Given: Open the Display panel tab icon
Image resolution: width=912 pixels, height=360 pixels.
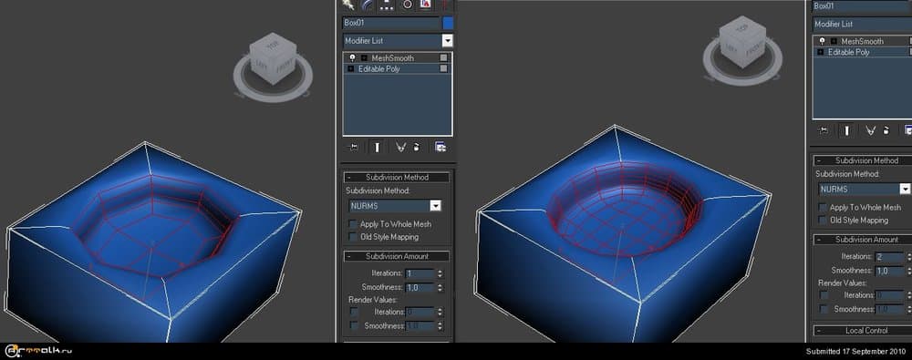Looking at the screenshot, I should pyautogui.click(x=426, y=4).
